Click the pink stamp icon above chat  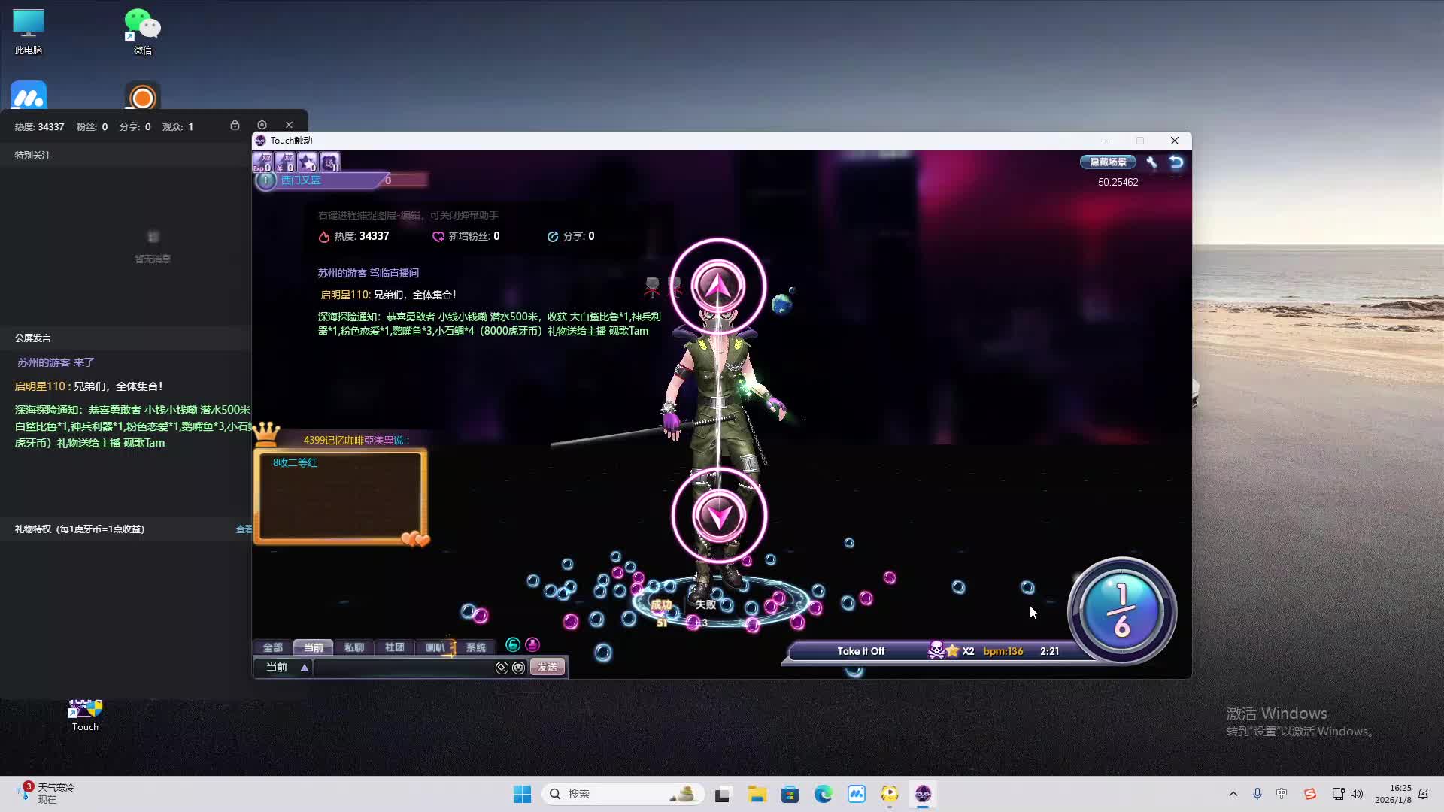532,645
